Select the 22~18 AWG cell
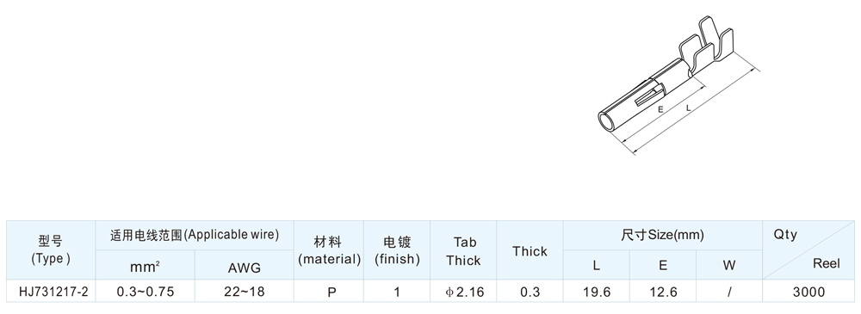 coord(244,292)
